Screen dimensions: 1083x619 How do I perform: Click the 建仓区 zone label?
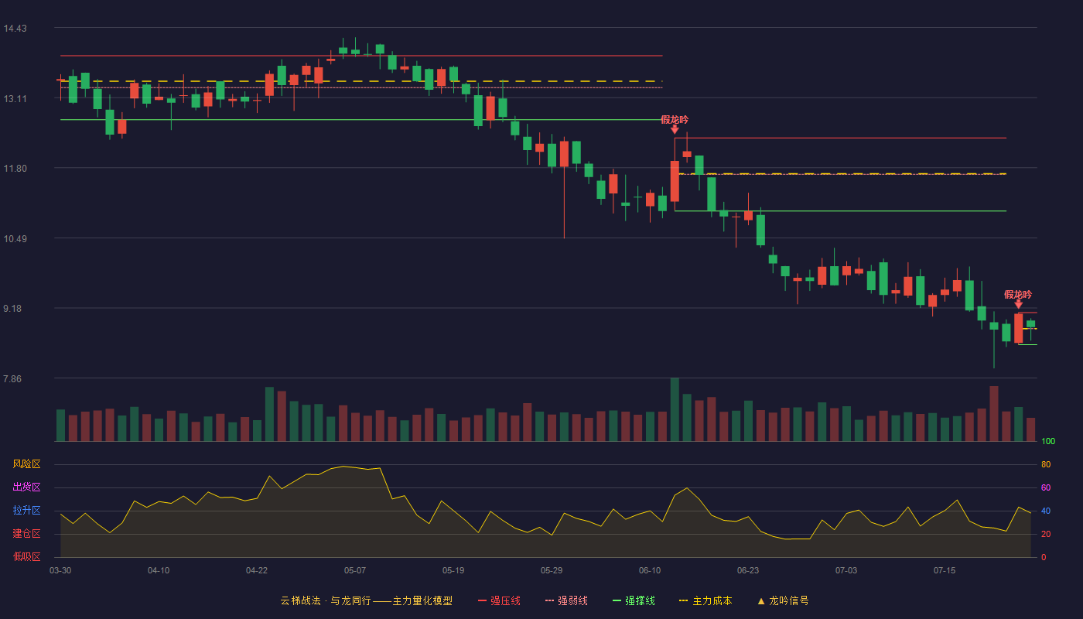26,534
